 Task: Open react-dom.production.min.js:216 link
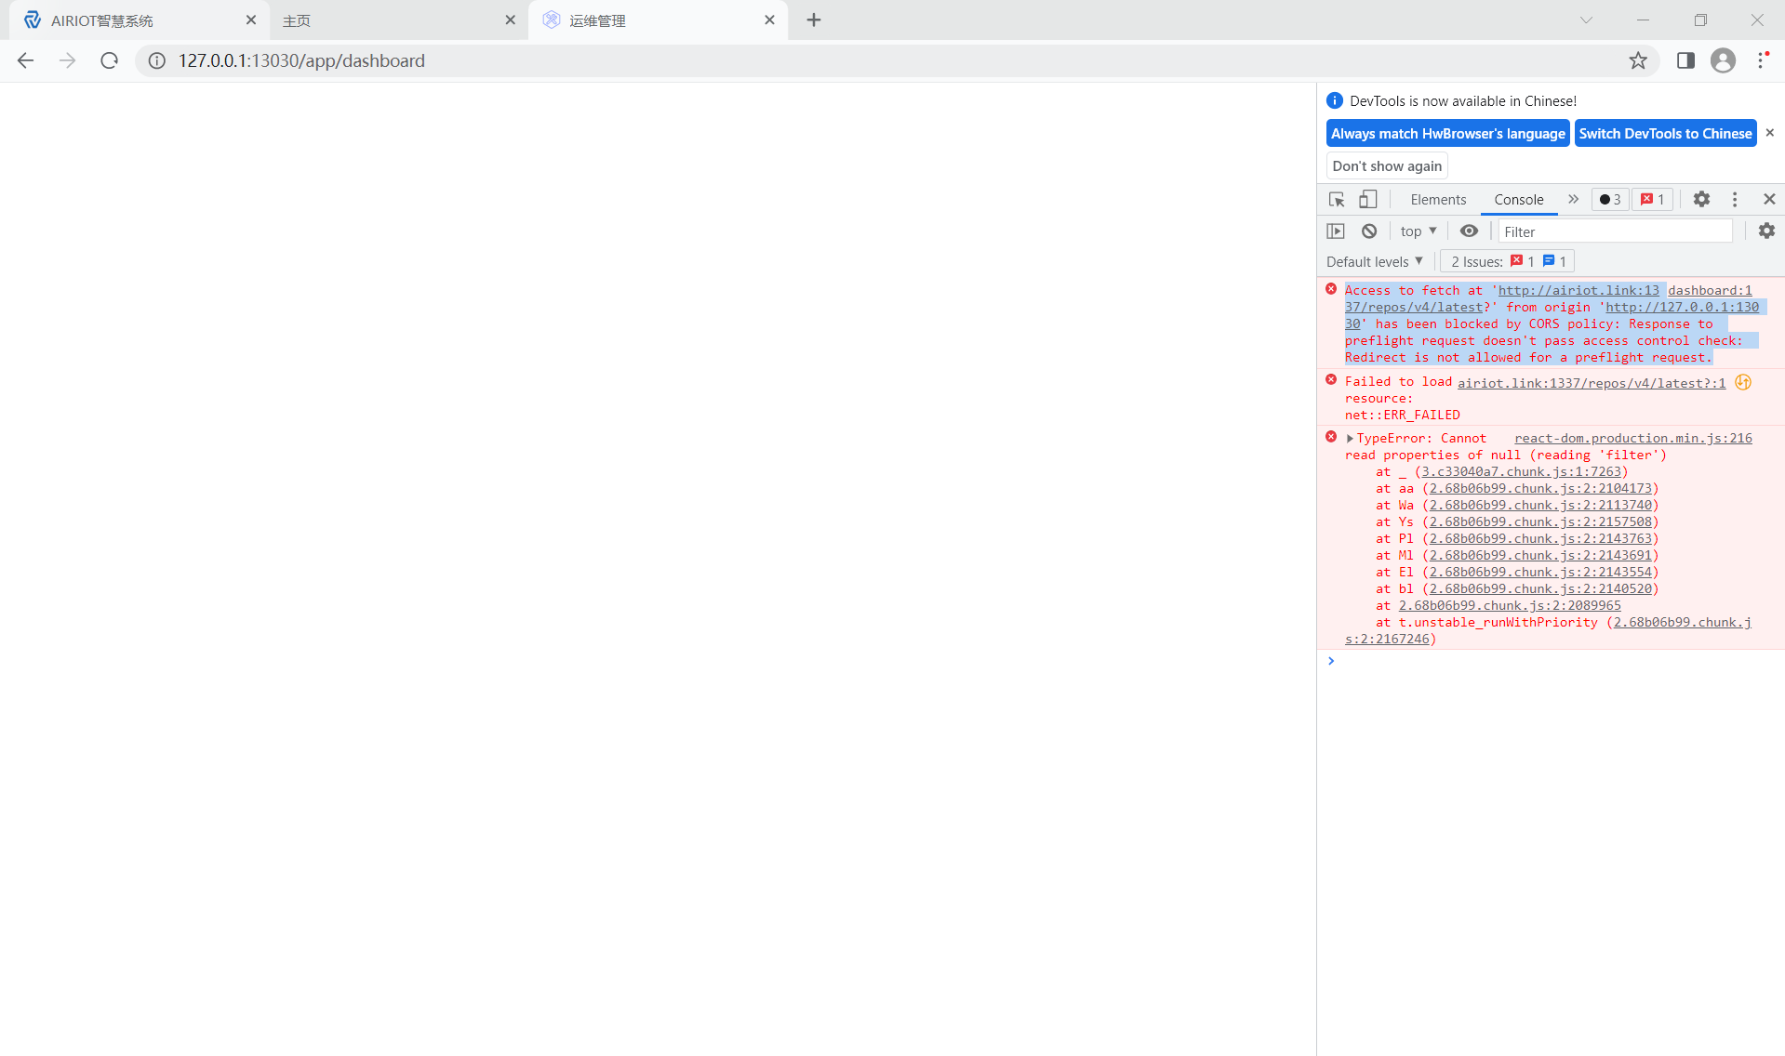point(1633,438)
